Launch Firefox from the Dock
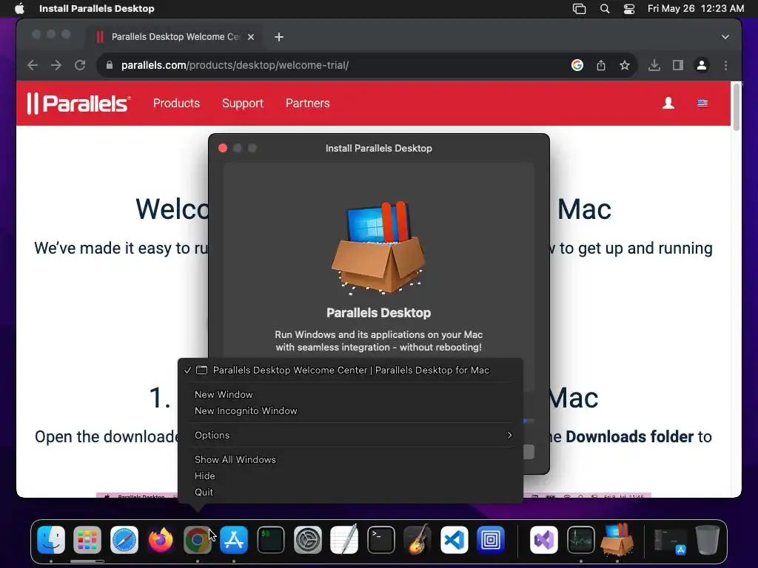This screenshot has height=568, width=758. [x=161, y=539]
